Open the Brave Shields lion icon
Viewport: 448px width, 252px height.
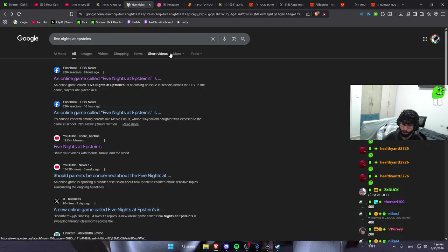317,14
